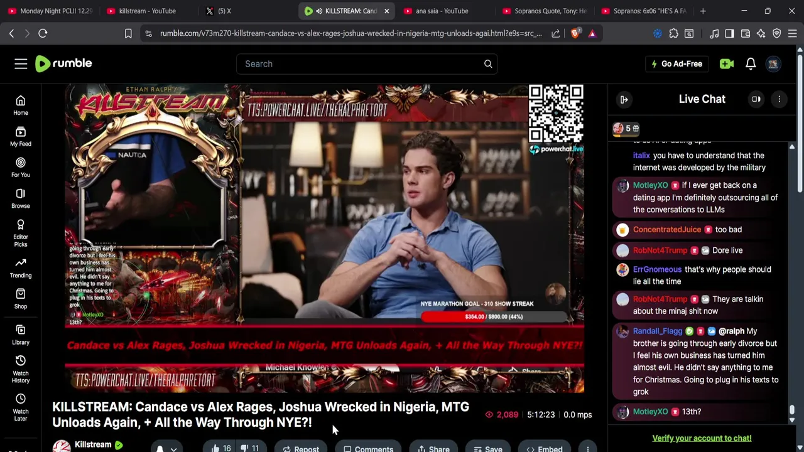Click Verify your account to chat link
This screenshot has width=804, height=452.
click(x=702, y=438)
